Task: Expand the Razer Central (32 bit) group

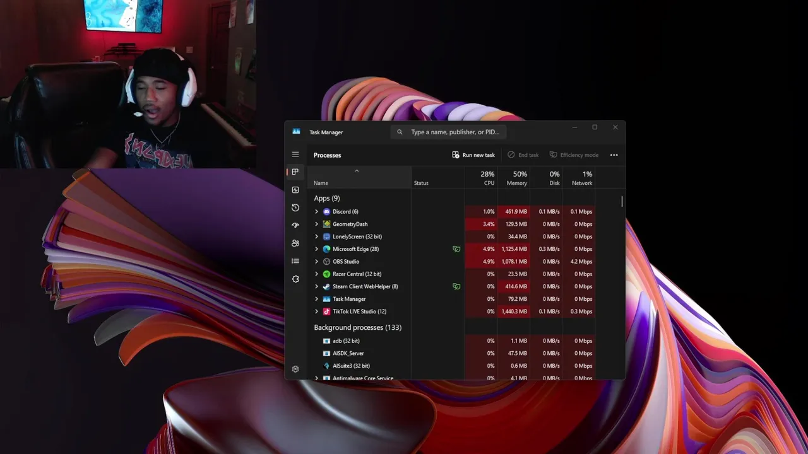Action: [316, 274]
